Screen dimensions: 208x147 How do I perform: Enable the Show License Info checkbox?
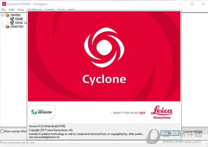click(x=2, y=131)
